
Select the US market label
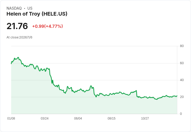(x=30, y=8)
